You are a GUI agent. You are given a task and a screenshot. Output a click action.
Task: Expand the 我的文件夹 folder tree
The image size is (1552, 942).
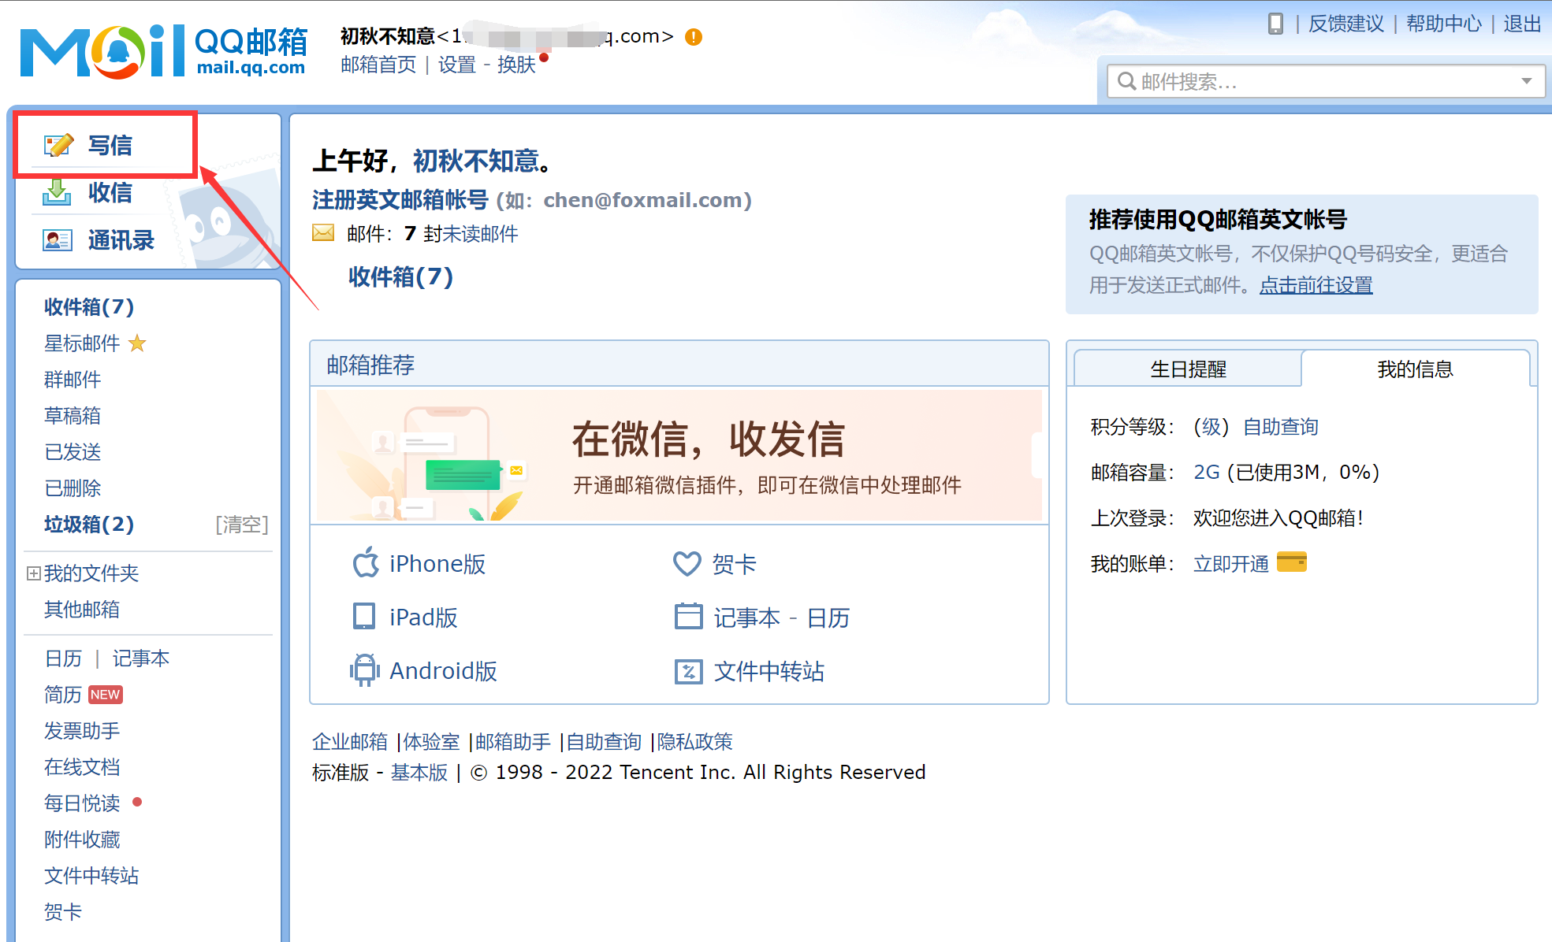click(x=33, y=573)
